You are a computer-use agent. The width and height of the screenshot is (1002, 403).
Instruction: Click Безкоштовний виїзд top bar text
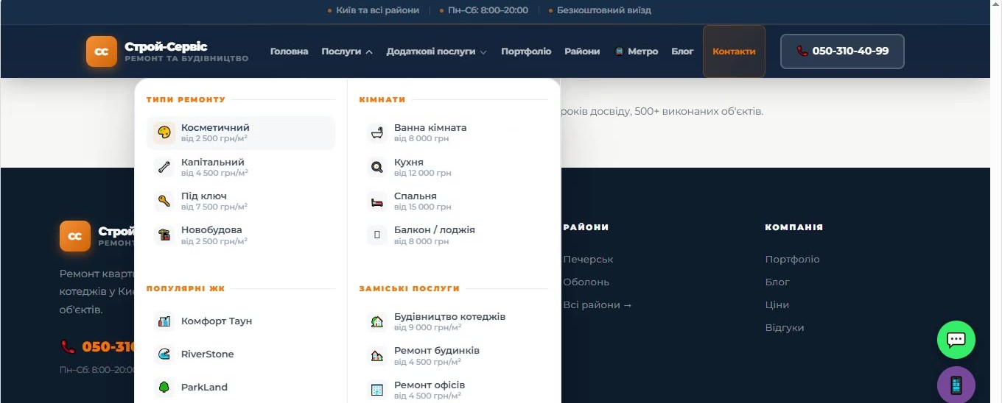point(604,10)
